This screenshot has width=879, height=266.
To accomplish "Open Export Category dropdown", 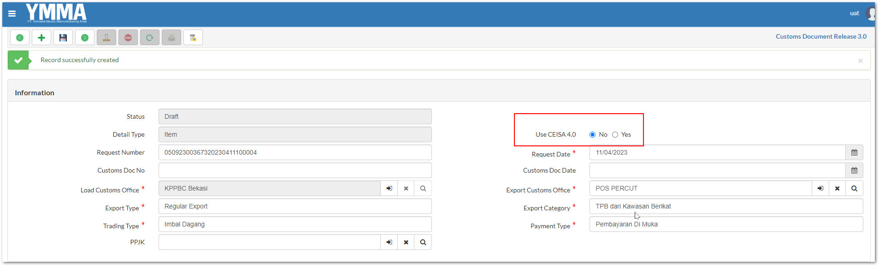I will coord(726,207).
